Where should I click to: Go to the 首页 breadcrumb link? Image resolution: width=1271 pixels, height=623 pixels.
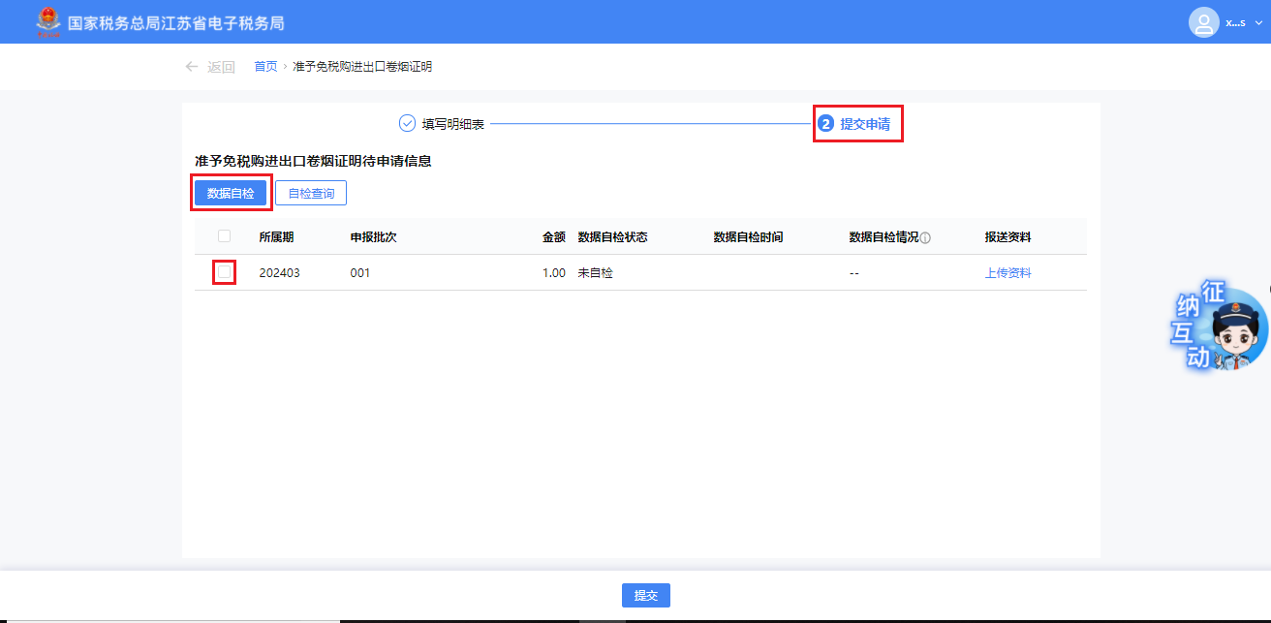(x=265, y=67)
